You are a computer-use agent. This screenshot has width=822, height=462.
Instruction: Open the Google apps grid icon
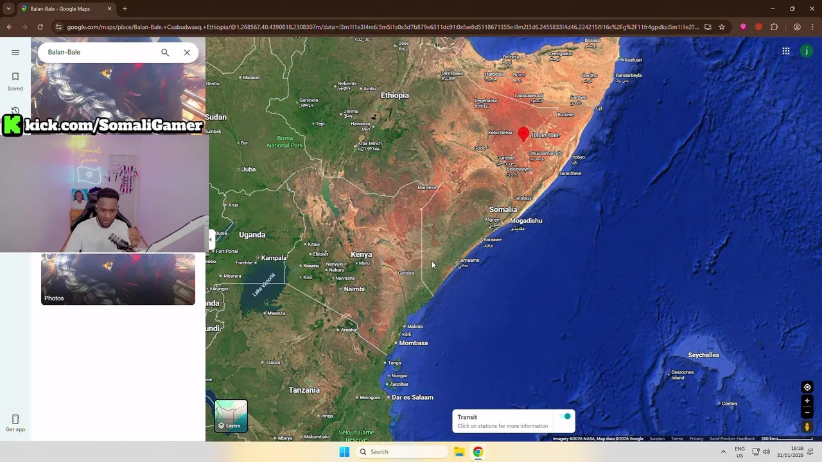pos(786,51)
